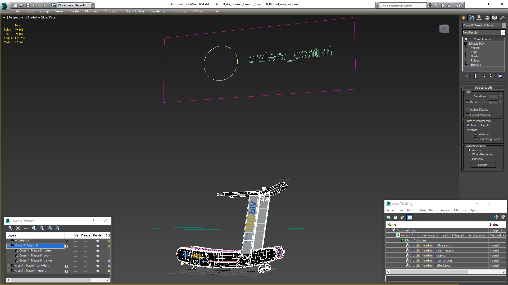The image size is (508, 285).
Task: Add selected objects to layer plus icon
Action: [x=26, y=228]
